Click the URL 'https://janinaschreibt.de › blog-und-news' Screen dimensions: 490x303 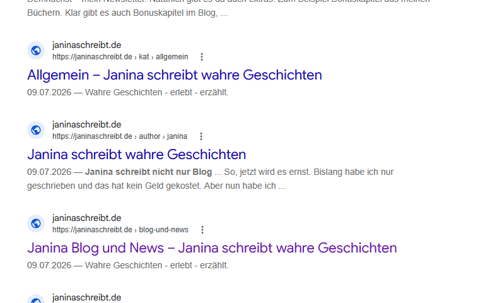pyautogui.click(x=120, y=230)
